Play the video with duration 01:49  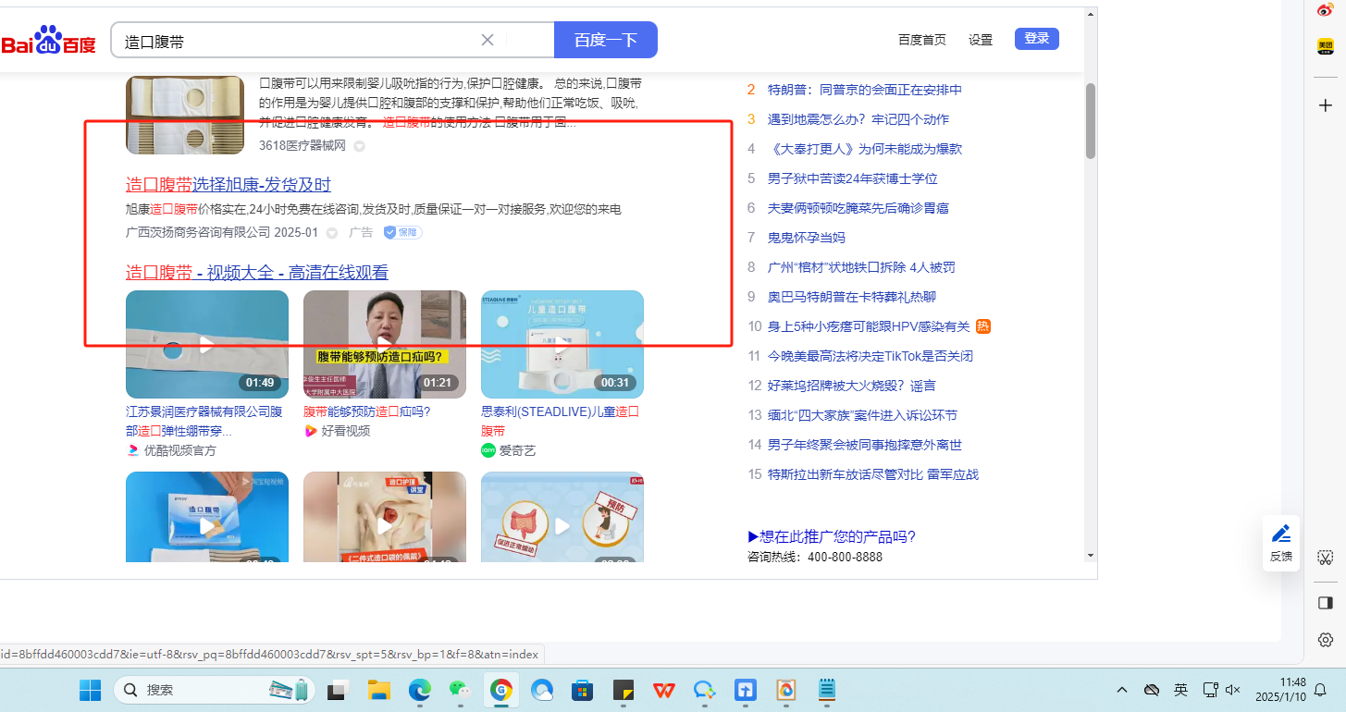click(207, 344)
